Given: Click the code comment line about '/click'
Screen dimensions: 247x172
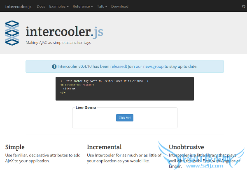Looking at the screenshot, I should tap(105, 81).
